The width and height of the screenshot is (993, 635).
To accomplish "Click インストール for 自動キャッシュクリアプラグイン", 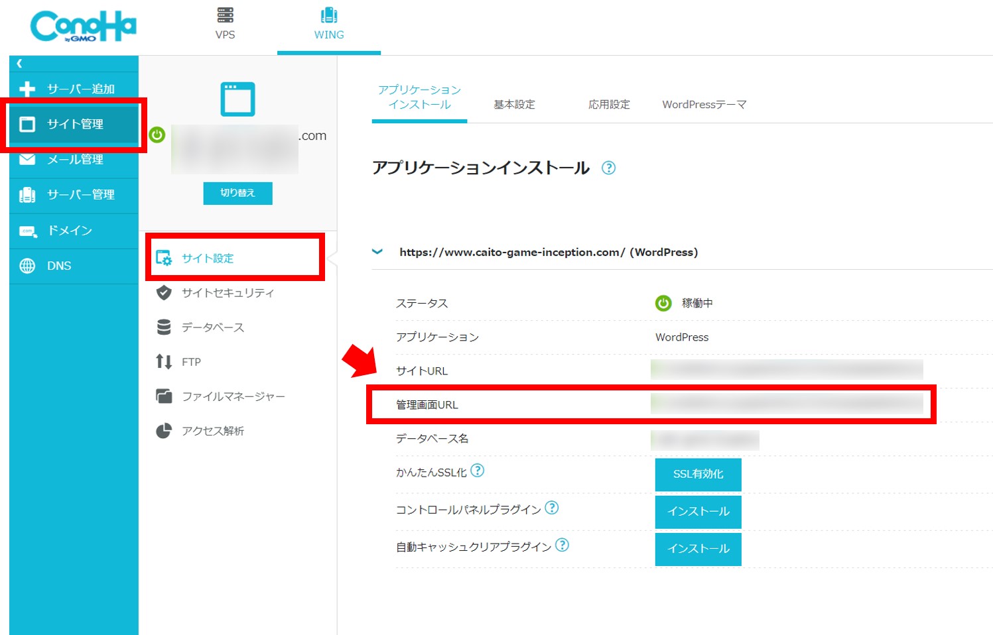I will pos(698,549).
